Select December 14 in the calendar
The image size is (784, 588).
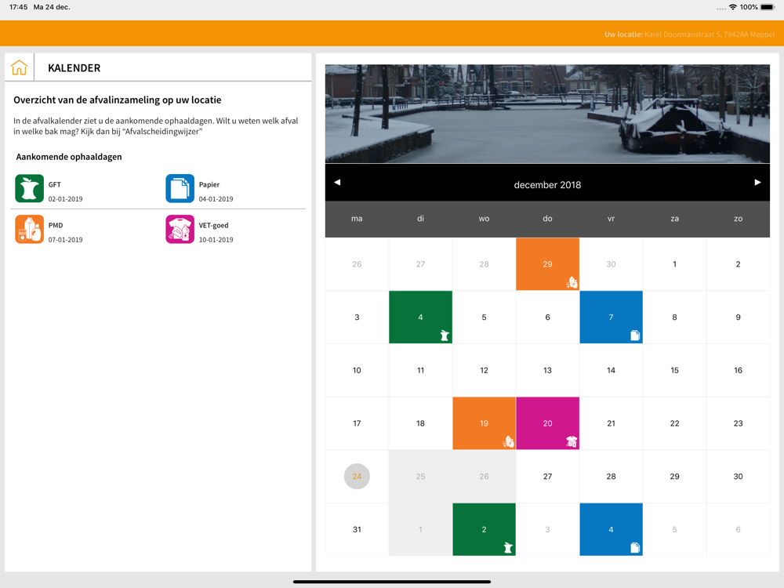coord(611,370)
